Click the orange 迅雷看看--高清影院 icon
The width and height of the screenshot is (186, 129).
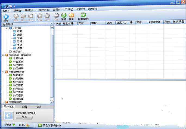pos(7,55)
